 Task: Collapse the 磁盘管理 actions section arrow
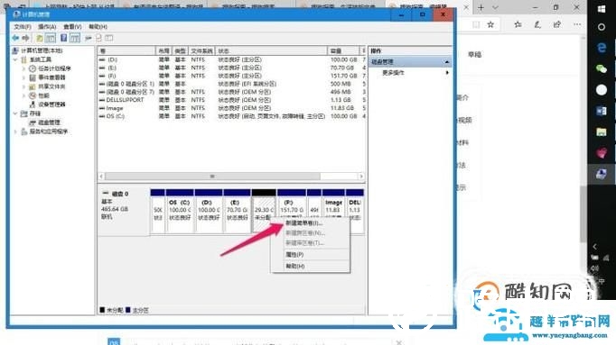pos(447,62)
